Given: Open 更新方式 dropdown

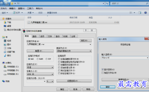Looking at the screenshot, I should pos(90,51).
